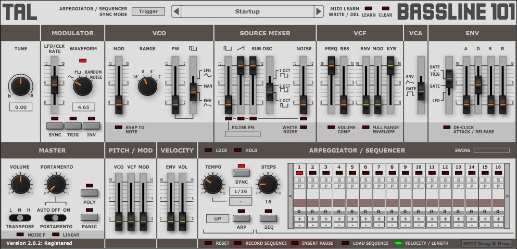Open the 1/16 sync rate selector
Image resolution: width=517 pixels, height=249 pixels.
pos(241,191)
